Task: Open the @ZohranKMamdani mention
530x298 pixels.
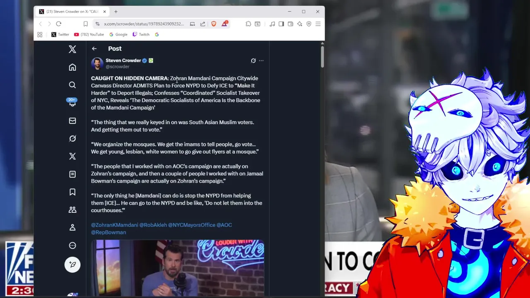Action: coord(115,225)
